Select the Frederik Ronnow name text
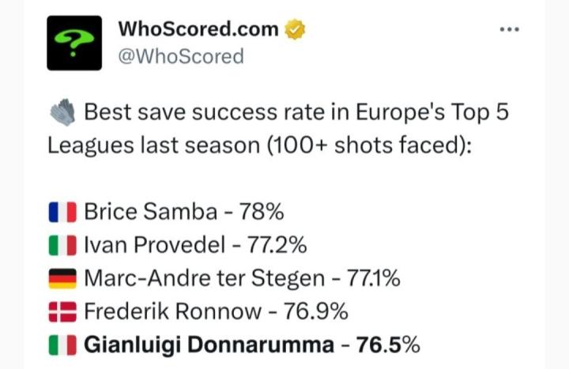This screenshot has width=569, height=369. point(171,312)
